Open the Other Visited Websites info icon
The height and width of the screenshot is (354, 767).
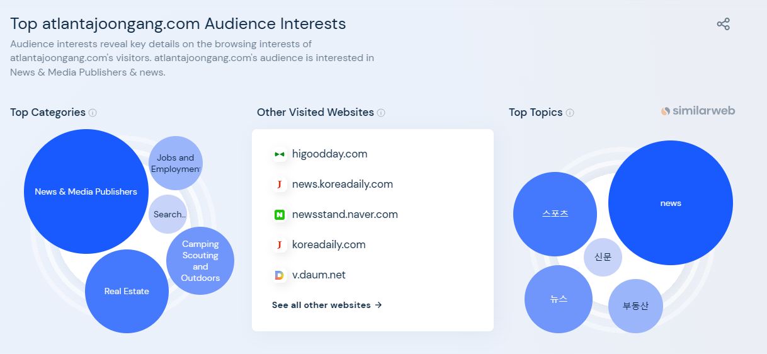(381, 113)
